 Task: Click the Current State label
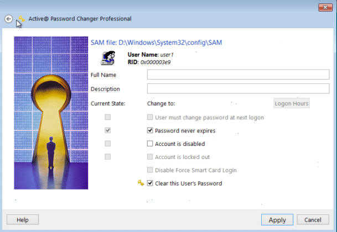(108, 103)
